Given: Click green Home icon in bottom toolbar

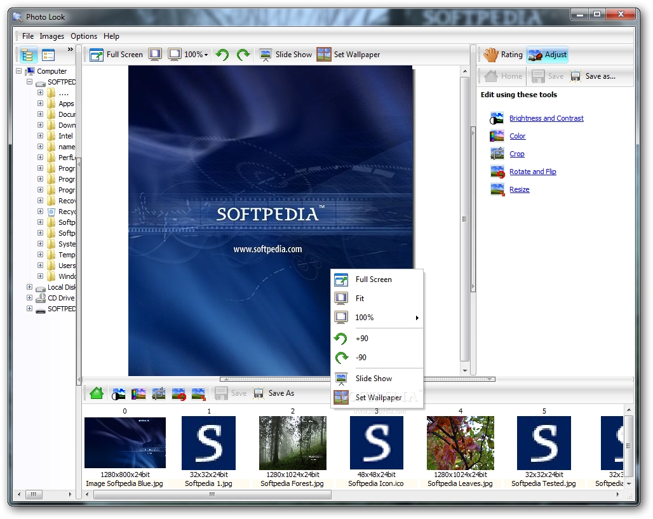Looking at the screenshot, I should point(97,393).
